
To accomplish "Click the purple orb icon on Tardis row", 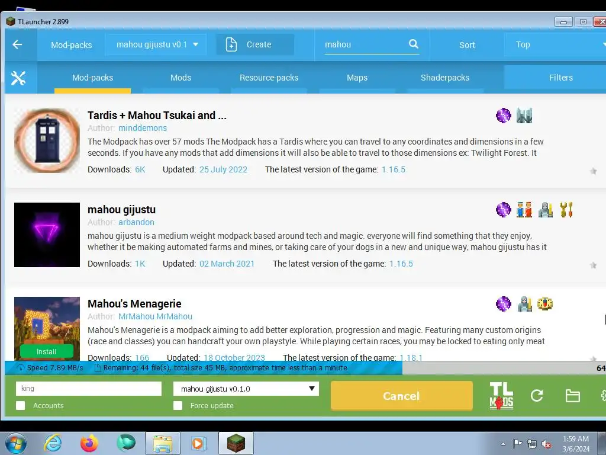I will [x=503, y=116].
